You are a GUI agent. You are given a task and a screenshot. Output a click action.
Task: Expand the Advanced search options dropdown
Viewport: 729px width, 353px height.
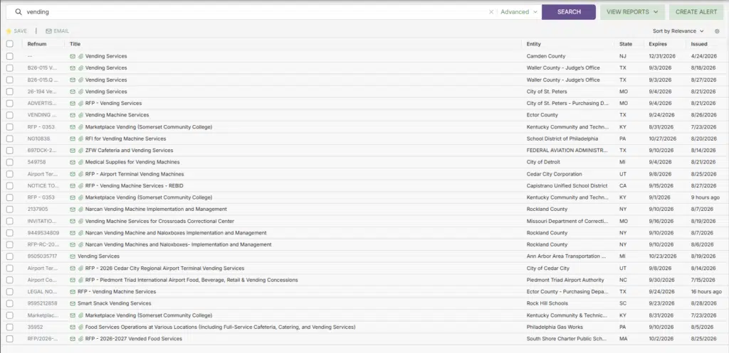coord(519,12)
